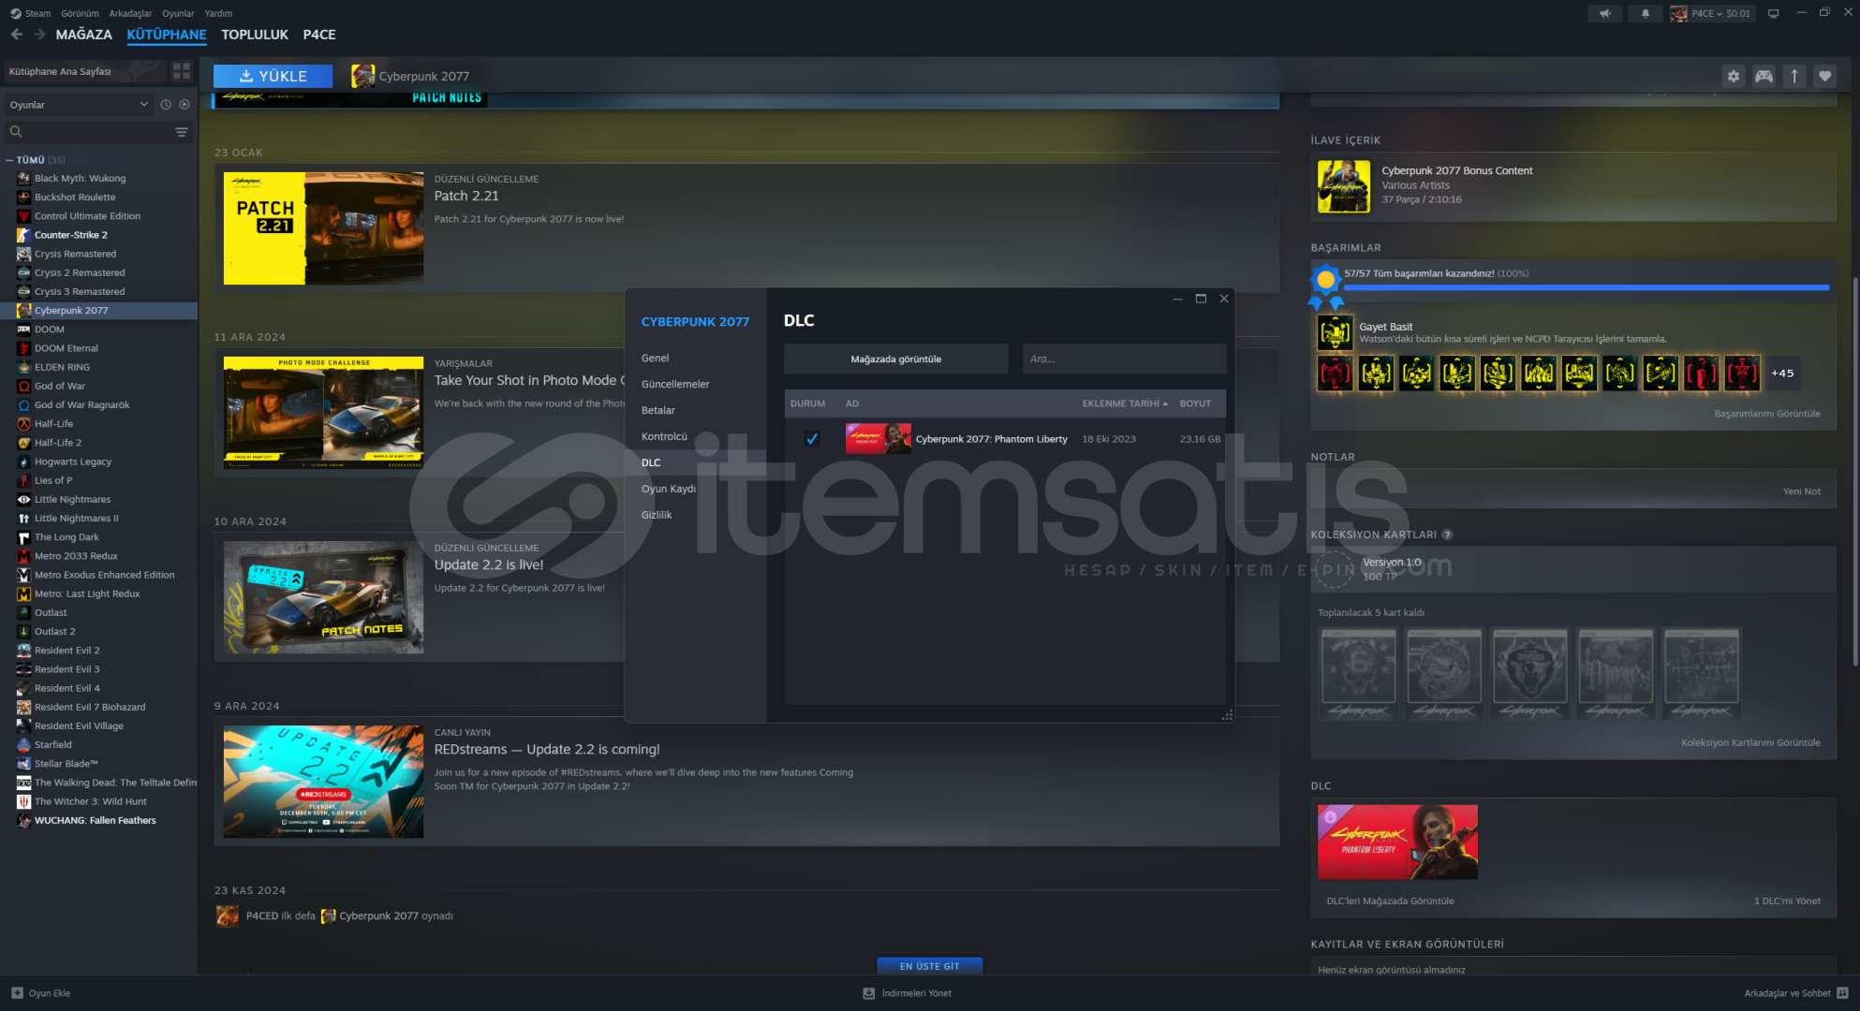Switch library to grid view icon
This screenshot has width=1860, height=1011.
[182, 71]
